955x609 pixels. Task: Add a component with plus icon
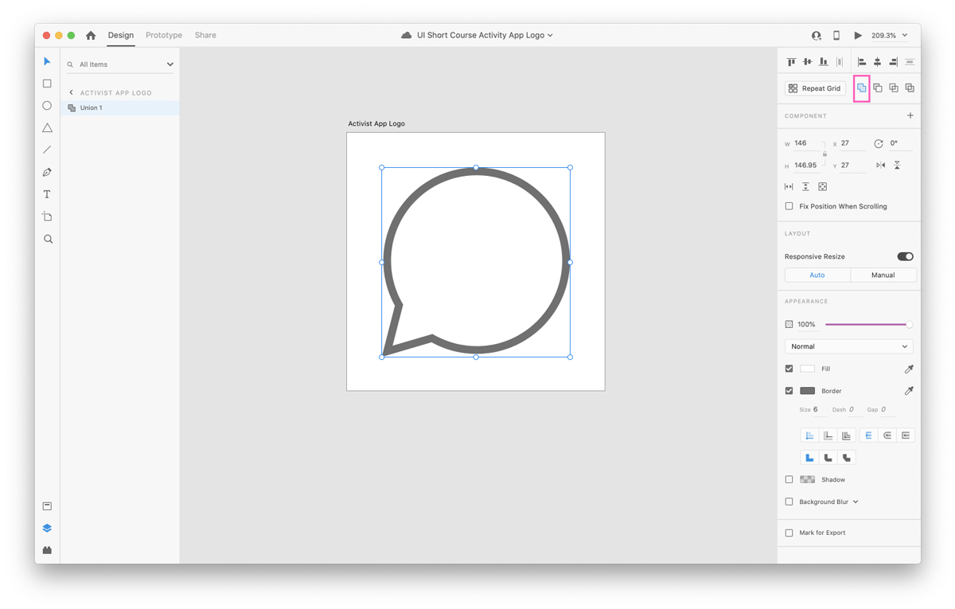tap(910, 115)
